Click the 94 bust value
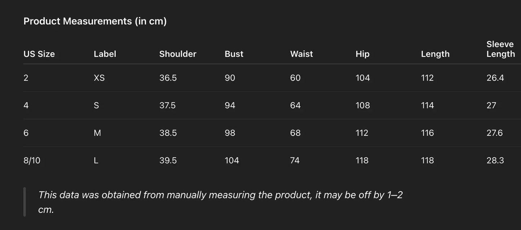The height and width of the screenshot is (230, 521). point(230,105)
